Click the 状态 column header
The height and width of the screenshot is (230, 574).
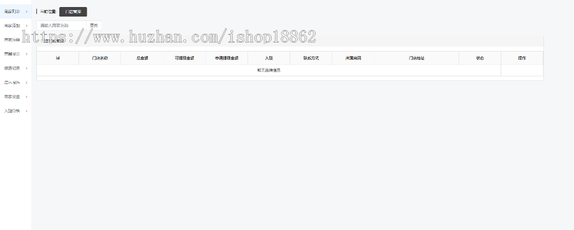(x=480, y=58)
